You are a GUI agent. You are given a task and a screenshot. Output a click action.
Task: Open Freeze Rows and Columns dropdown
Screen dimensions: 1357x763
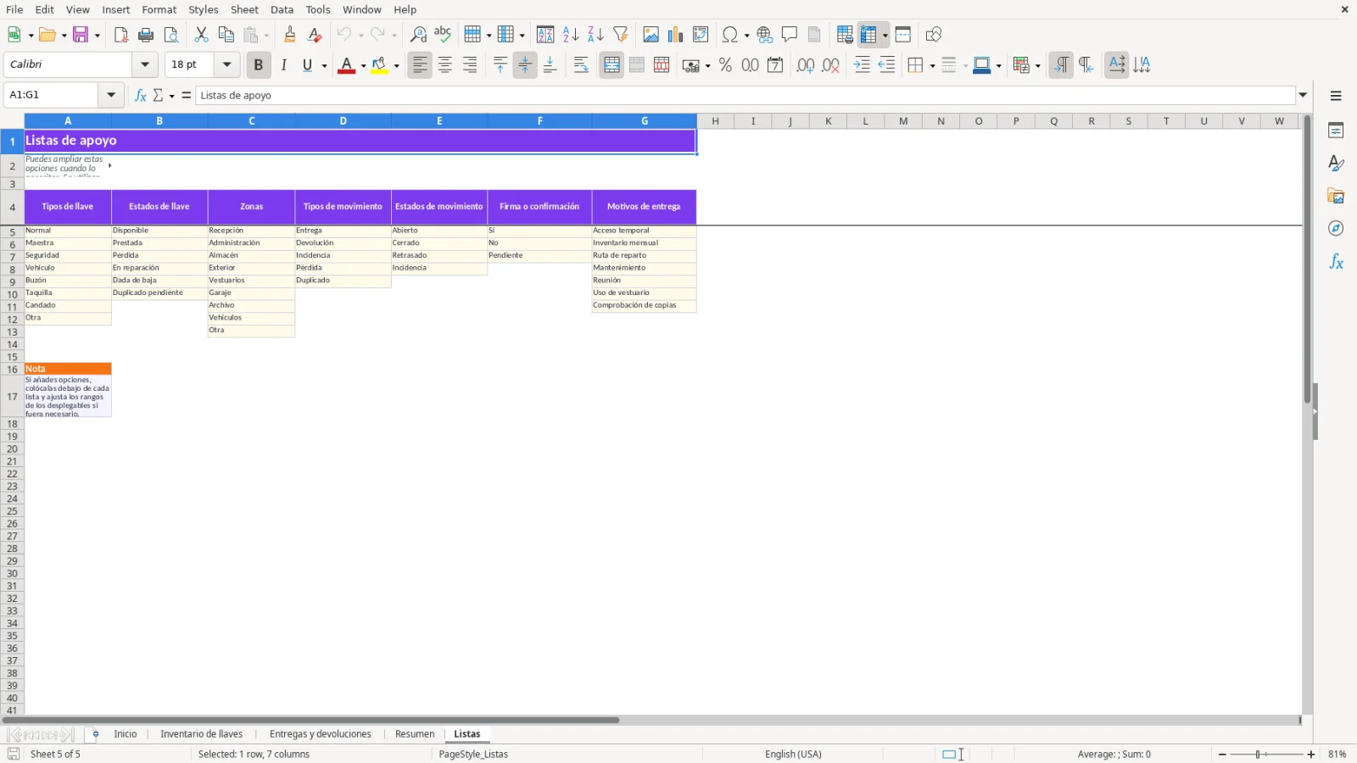pyautogui.click(x=885, y=35)
